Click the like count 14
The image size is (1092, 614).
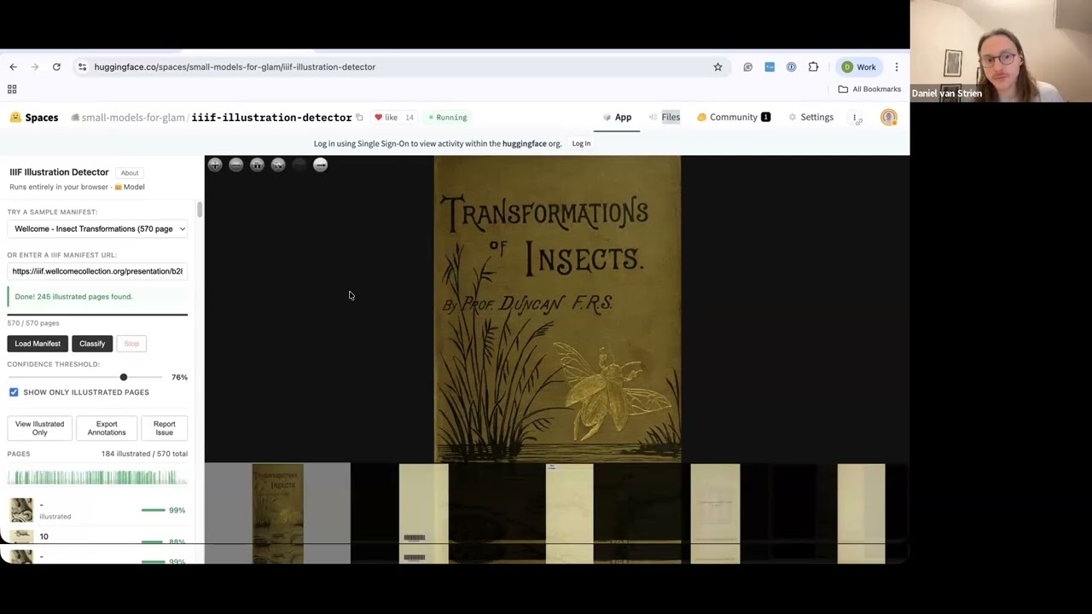click(x=409, y=117)
